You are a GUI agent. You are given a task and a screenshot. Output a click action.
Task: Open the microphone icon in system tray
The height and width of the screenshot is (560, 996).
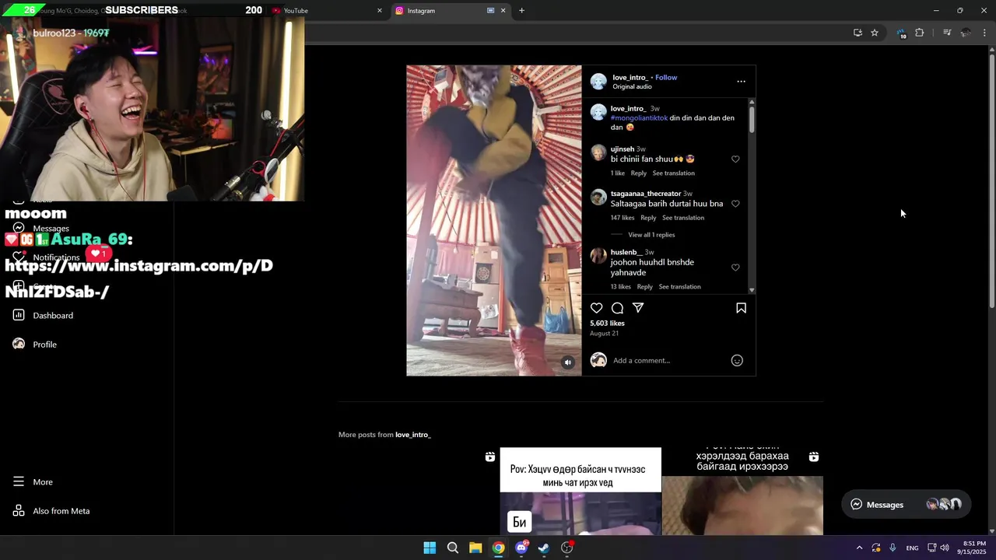pyautogui.click(x=893, y=548)
